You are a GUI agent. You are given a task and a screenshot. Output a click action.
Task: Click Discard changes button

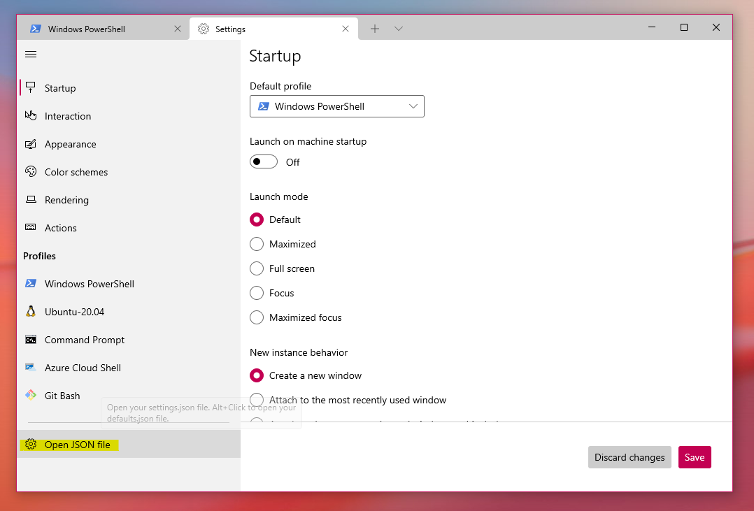point(629,457)
